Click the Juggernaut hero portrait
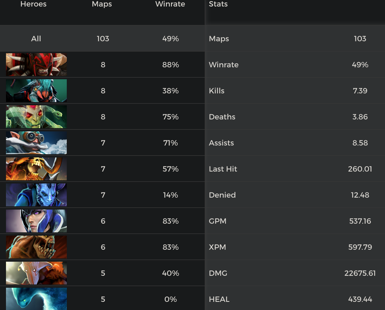 [36, 273]
